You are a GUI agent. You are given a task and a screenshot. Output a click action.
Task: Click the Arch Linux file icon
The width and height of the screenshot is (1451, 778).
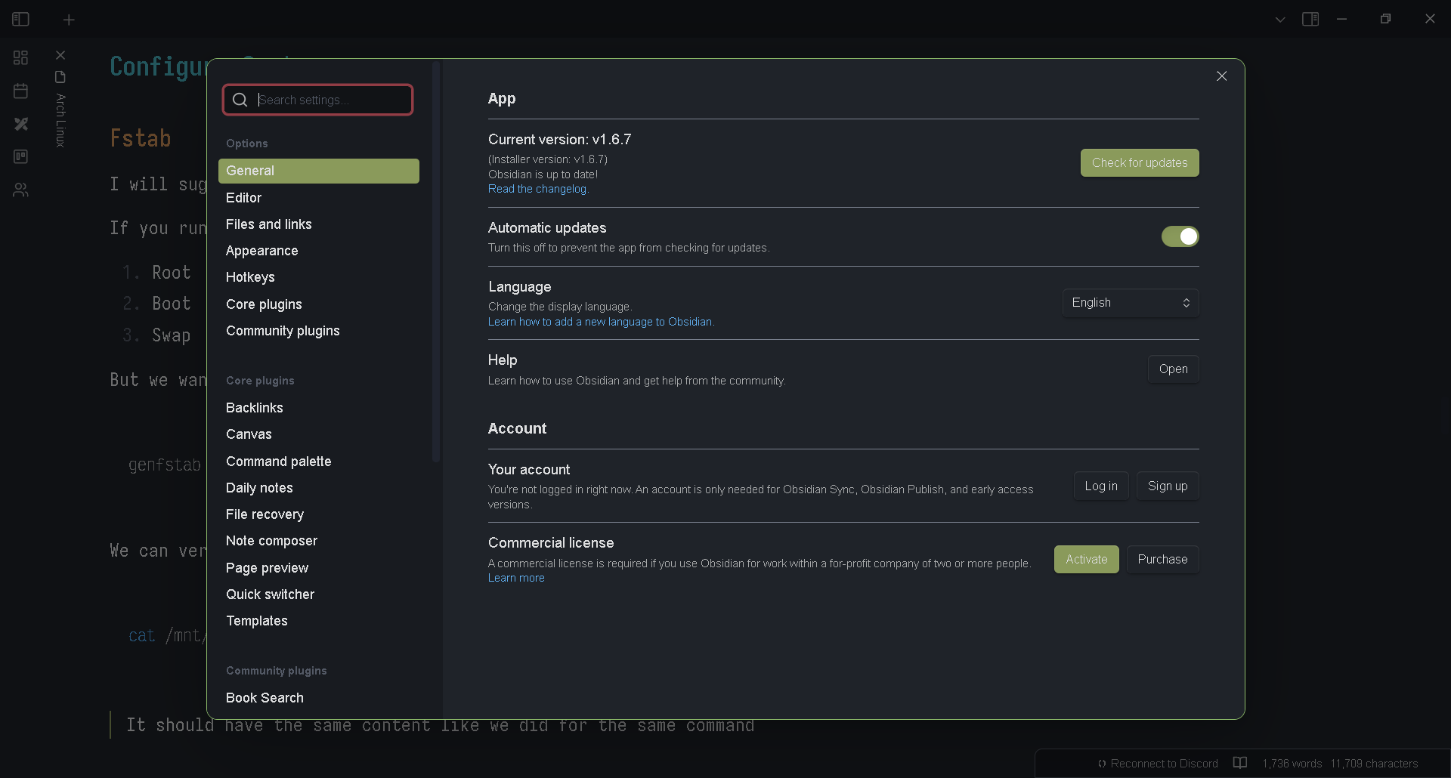(x=60, y=77)
